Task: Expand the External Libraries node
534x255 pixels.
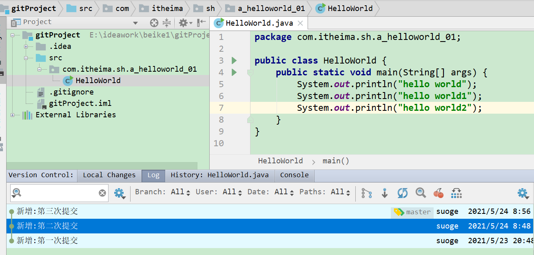Action: (x=13, y=115)
